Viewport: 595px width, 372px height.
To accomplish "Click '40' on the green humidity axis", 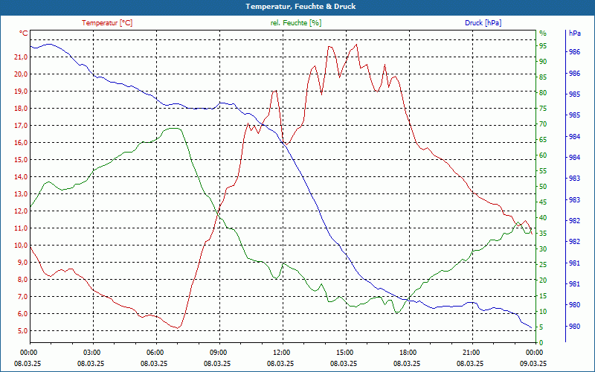I will (x=544, y=218).
